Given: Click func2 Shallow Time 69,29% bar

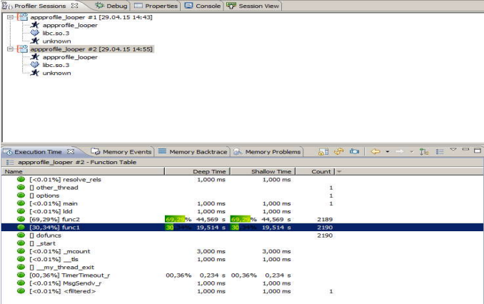Looking at the screenshot, I should [241, 219].
